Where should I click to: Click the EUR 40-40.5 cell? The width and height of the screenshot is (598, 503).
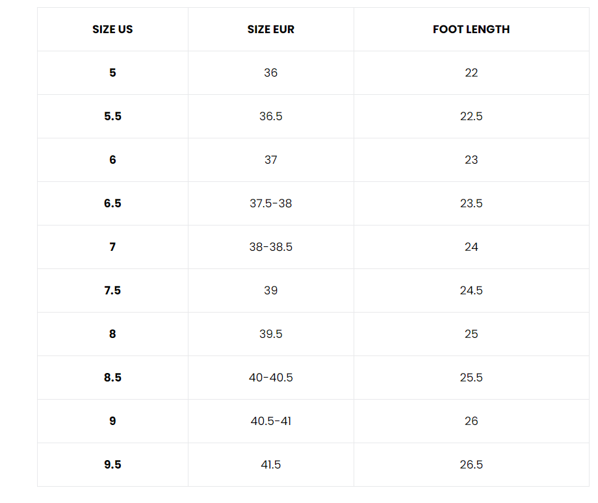(x=270, y=378)
